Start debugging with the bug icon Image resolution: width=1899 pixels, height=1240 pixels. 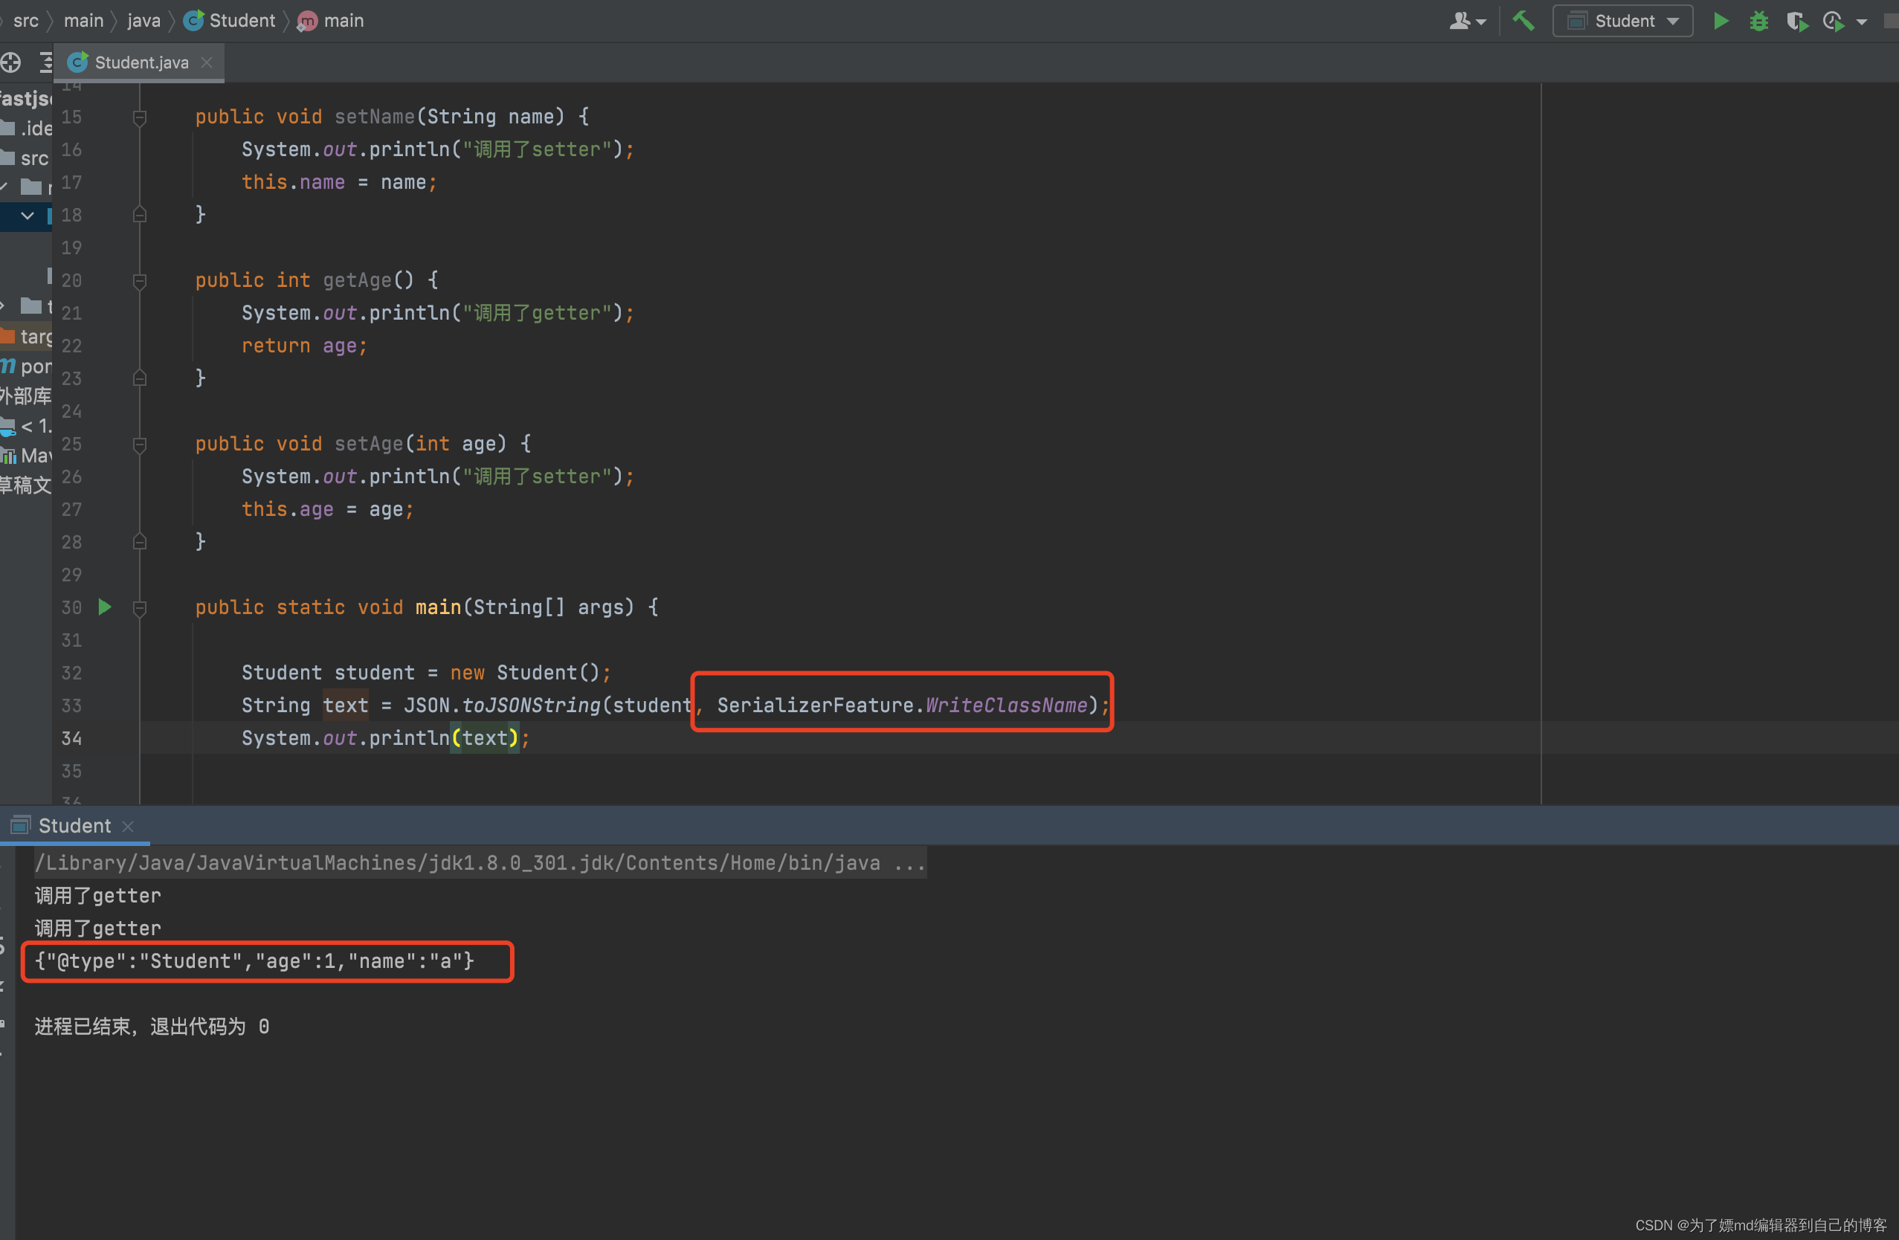pyautogui.click(x=1758, y=22)
